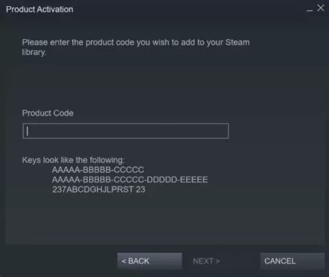
Task: Click the 'Please enter the product code' instruction
Action: (x=136, y=47)
